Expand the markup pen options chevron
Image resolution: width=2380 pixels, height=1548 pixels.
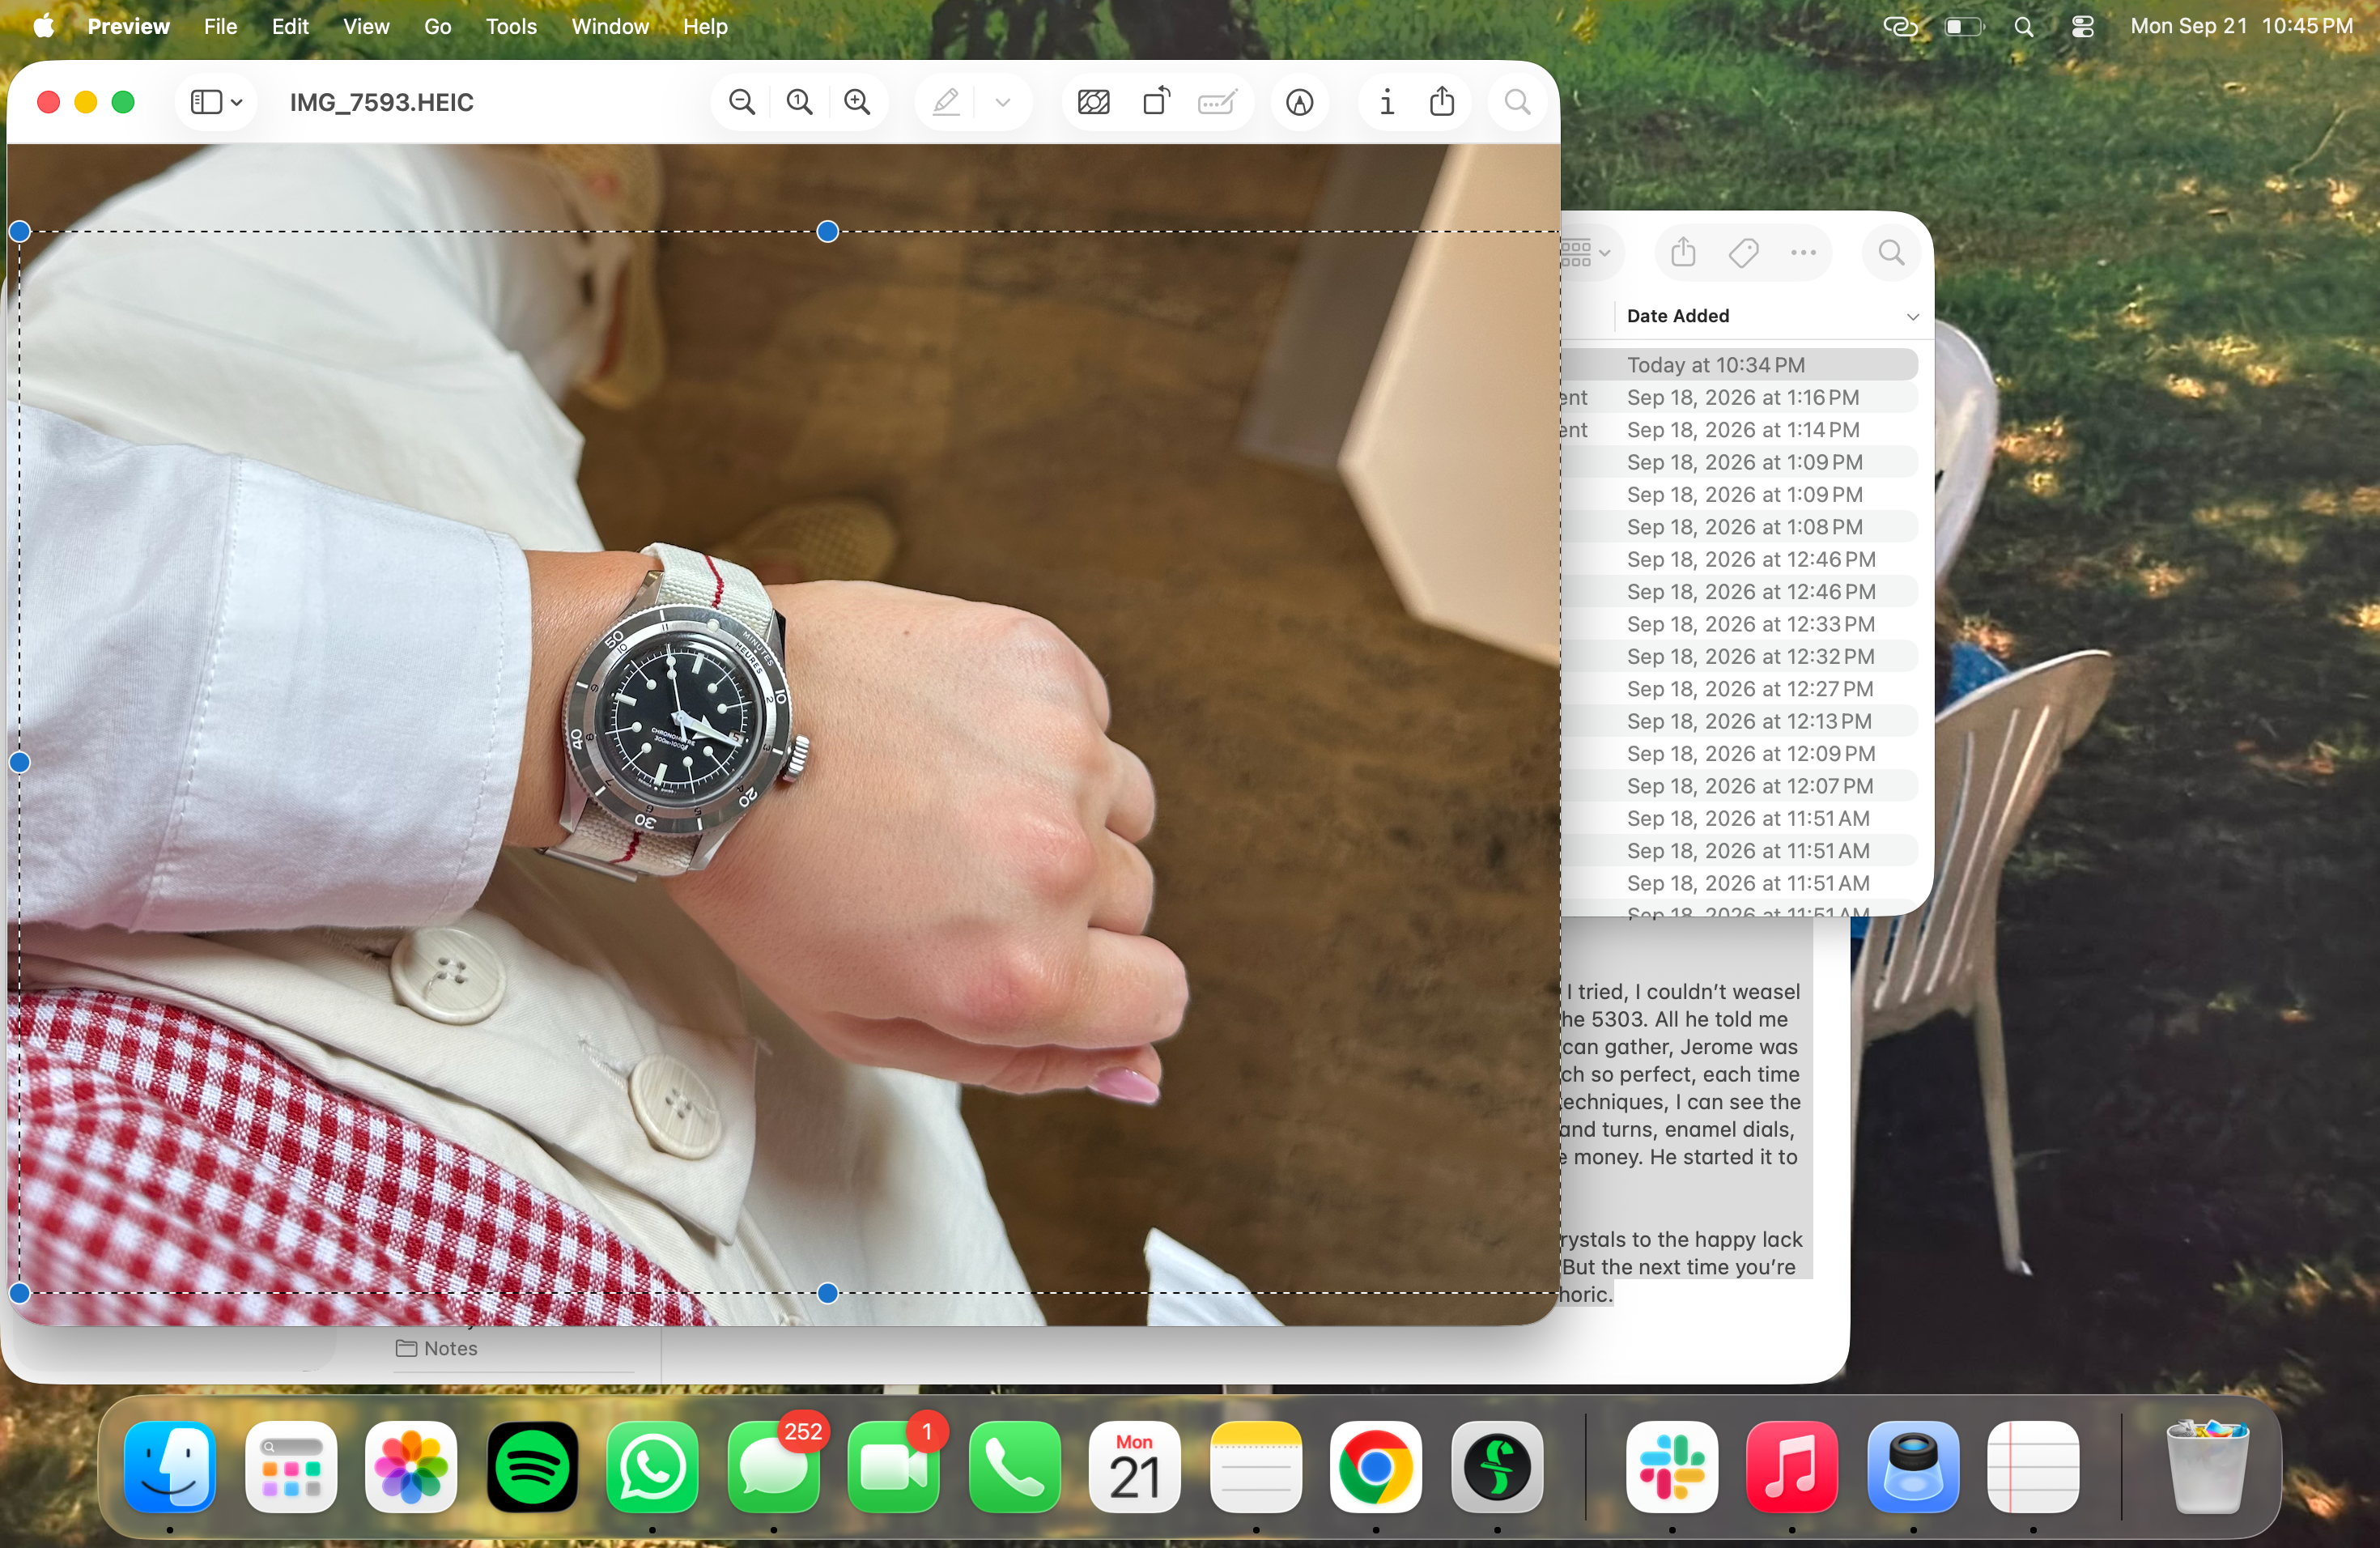pos(1003,102)
